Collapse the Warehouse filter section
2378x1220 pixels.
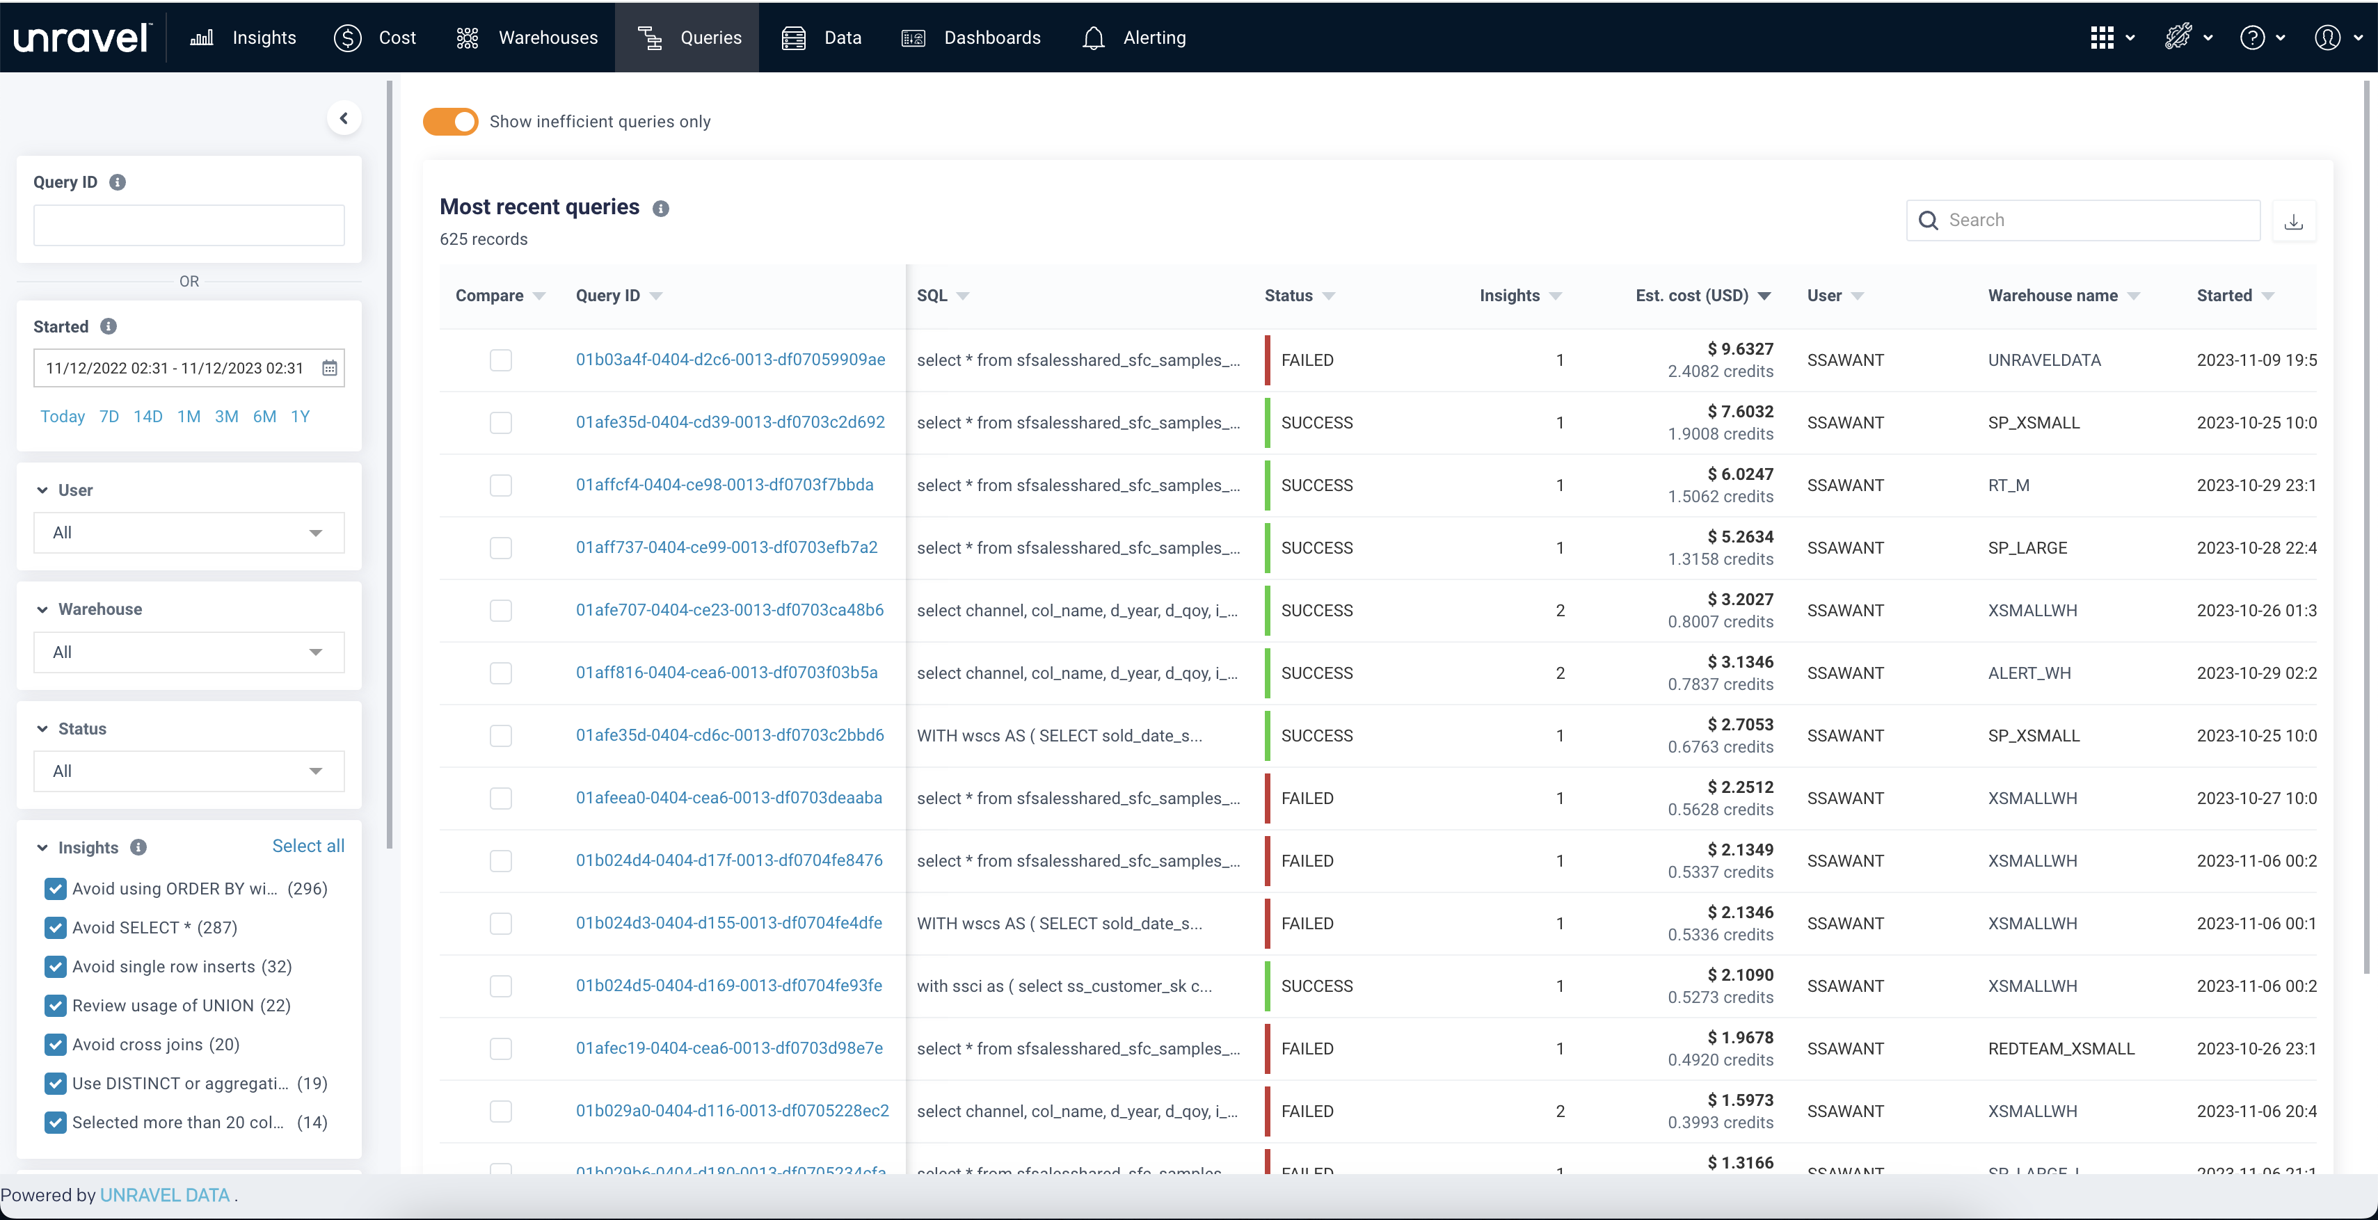tap(42, 609)
